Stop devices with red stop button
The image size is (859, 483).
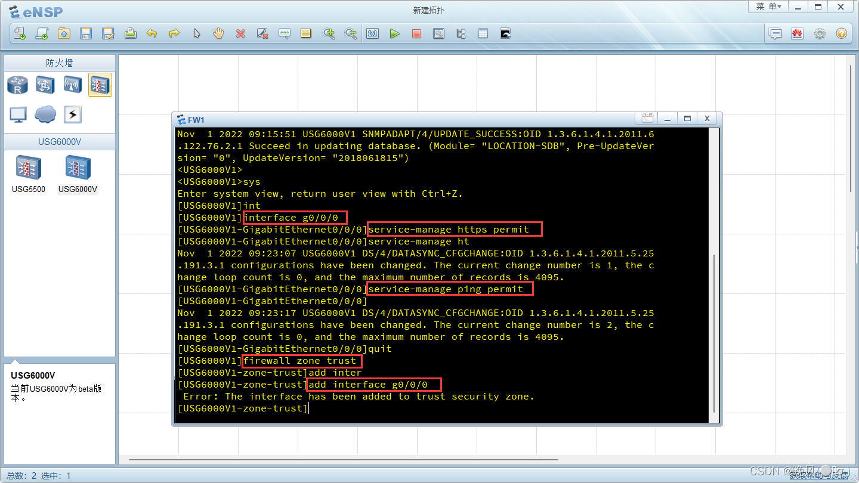point(416,33)
